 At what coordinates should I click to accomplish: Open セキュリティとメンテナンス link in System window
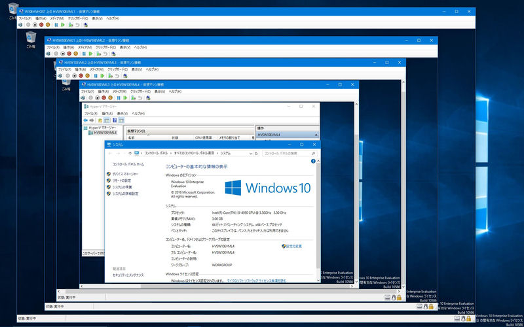[128, 275]
